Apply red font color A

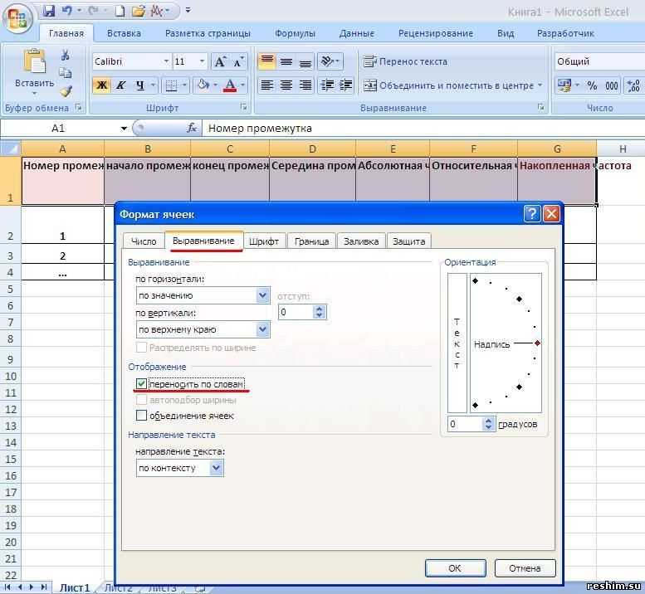(x=230, y=85)
